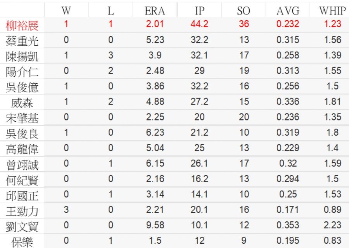Select the AVG column header
The image size is (349, 248).
point(288,11)
